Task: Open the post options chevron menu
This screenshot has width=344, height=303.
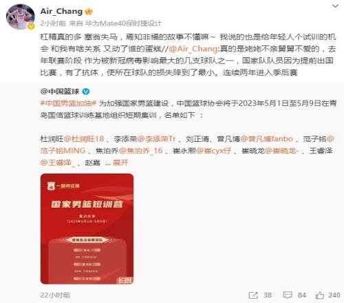Action: click(335, 6)
